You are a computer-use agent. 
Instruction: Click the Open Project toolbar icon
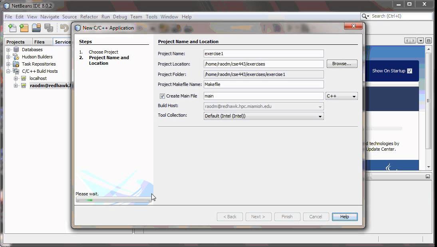(x=36, y=28)
